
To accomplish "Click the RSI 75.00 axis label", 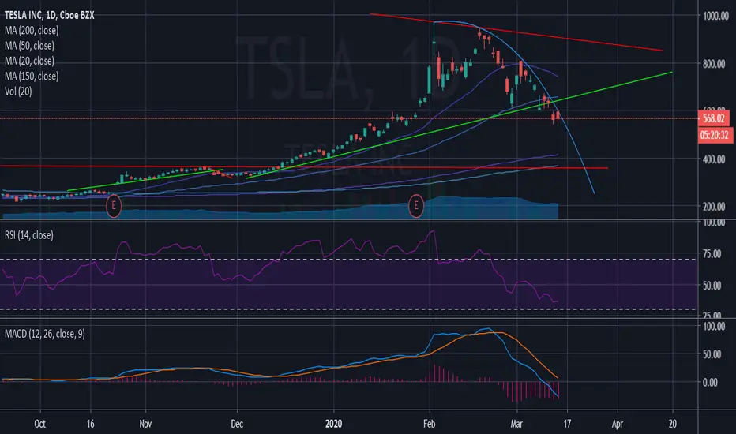I will coord(712,254).
